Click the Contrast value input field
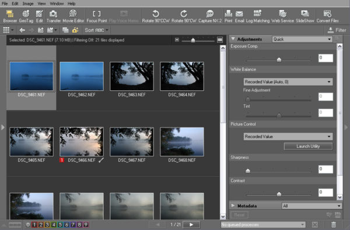This screenshot has height=230, width=350. pyautogui.click(x=325, y=192)
